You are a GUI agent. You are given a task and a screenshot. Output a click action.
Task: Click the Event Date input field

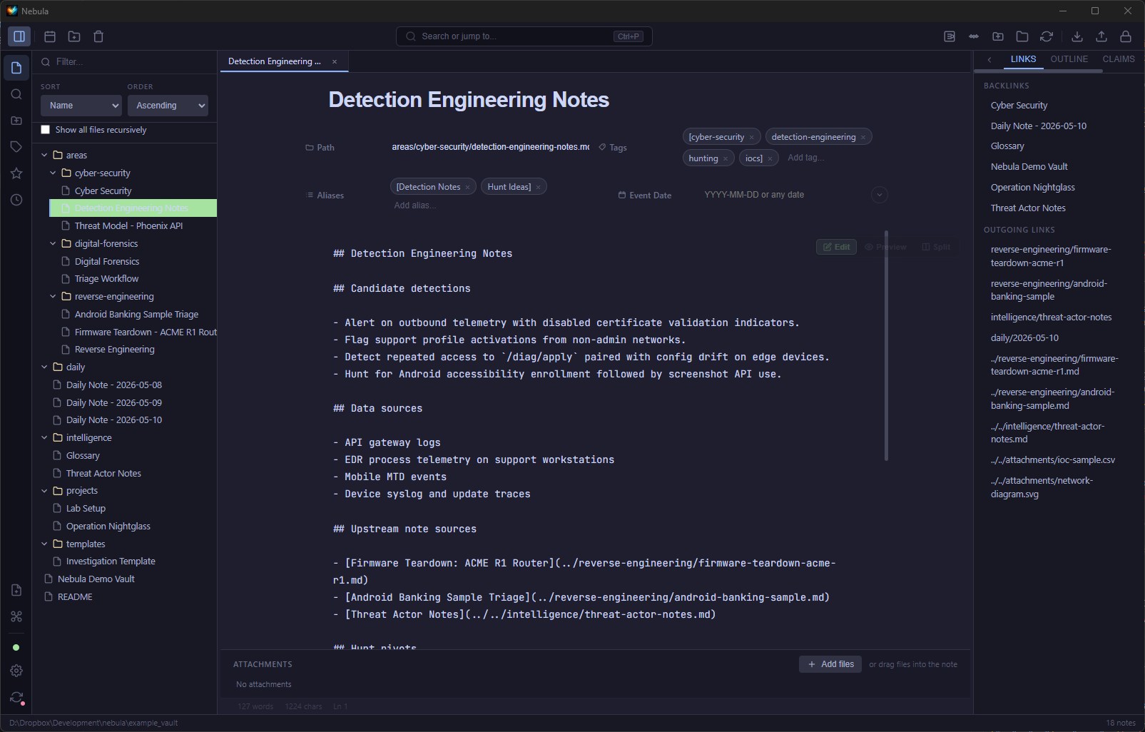[x=783, y=195]
